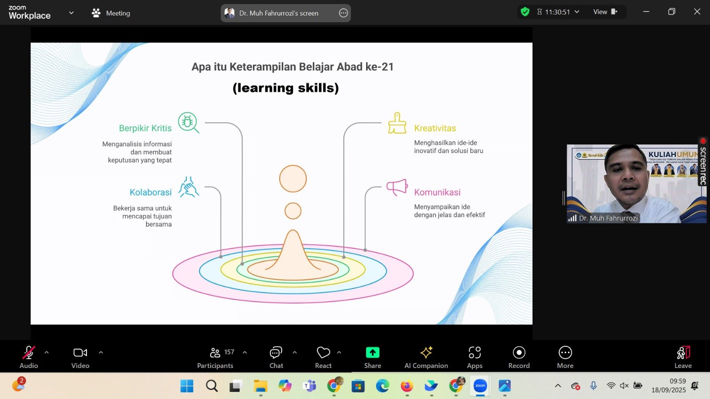
Task: Click the React heart icon
Action: (323, 357)
